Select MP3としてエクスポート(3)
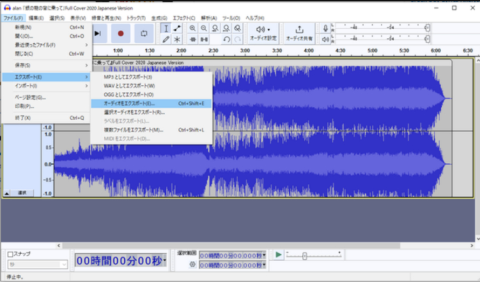Screen dimensions: 480x282 pyautogui.click(x=151, y=77)
